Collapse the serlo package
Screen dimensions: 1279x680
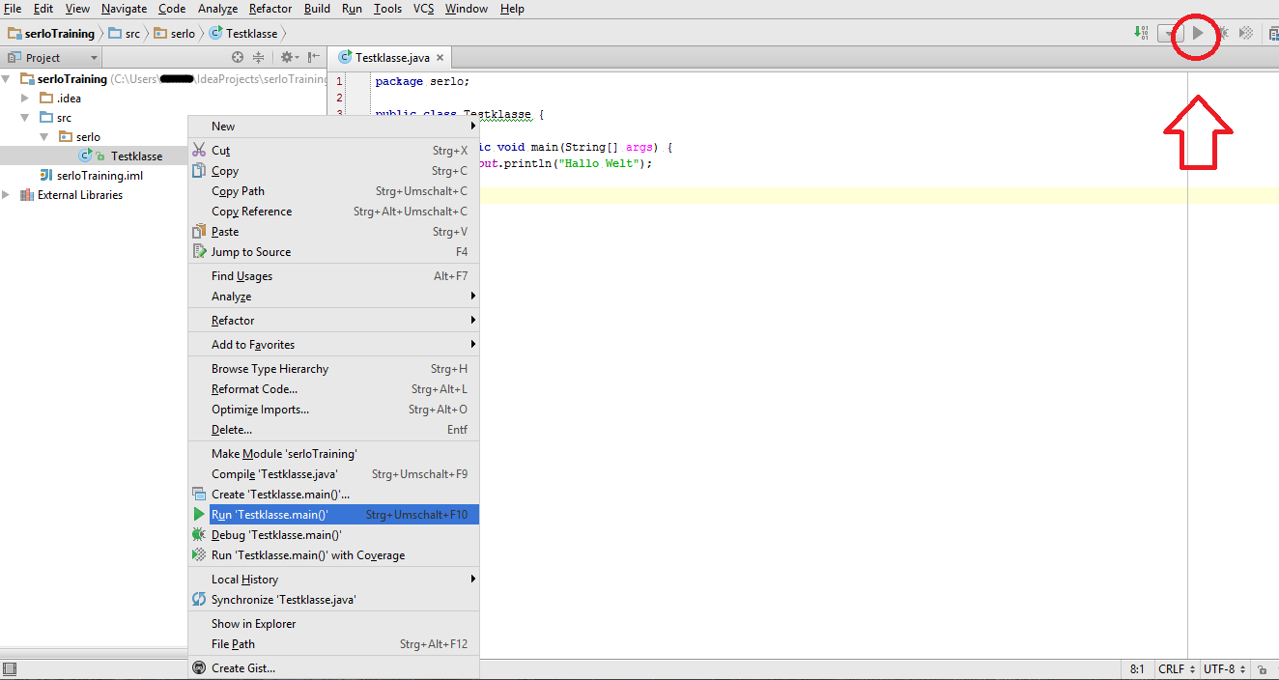point(44,137)
